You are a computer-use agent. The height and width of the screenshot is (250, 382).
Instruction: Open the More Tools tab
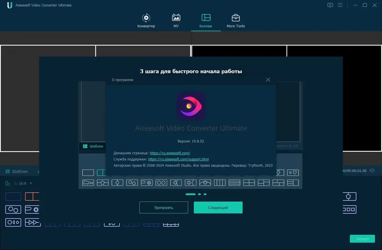235,21
